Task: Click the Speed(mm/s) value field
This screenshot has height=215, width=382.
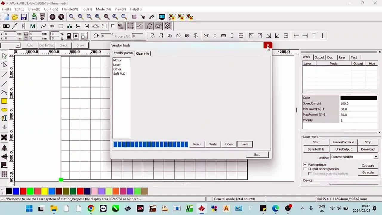Action: [x=359, y=104]
